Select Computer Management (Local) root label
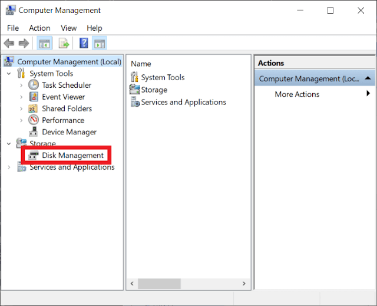This screenshot has width=377, height=306. click(x=70, y=62)
